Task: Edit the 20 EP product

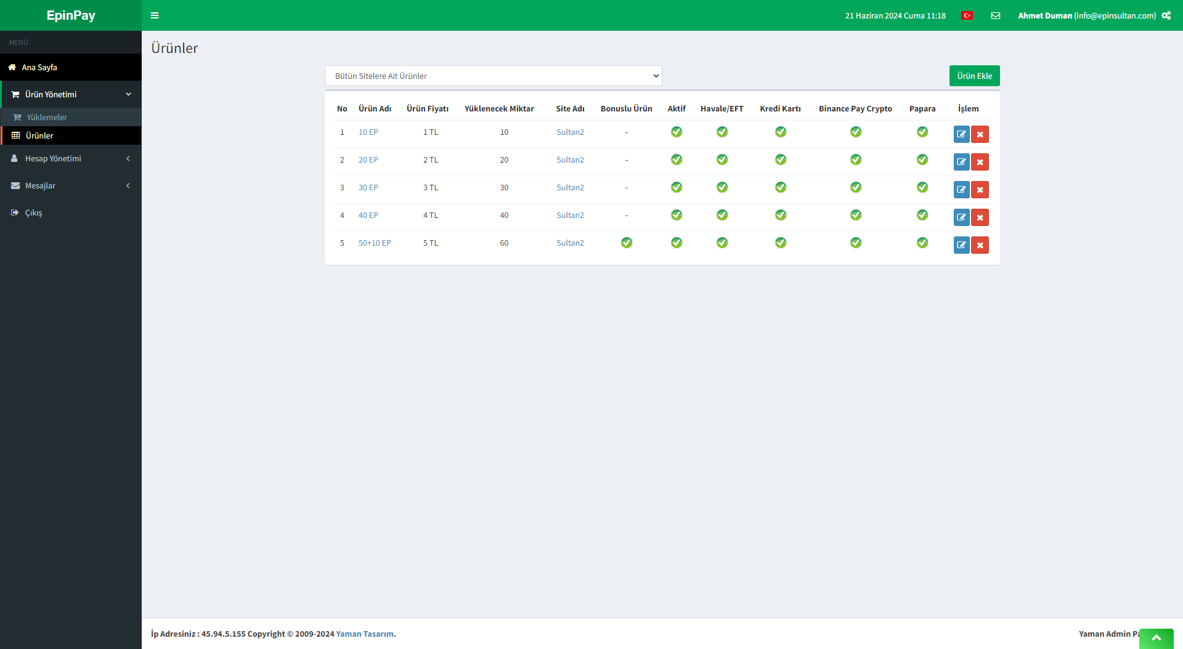Action: point(961,162)
